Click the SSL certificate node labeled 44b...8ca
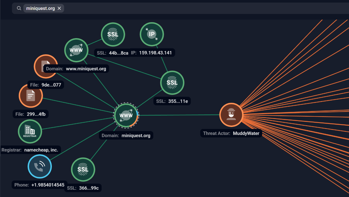 coord(113,34)
